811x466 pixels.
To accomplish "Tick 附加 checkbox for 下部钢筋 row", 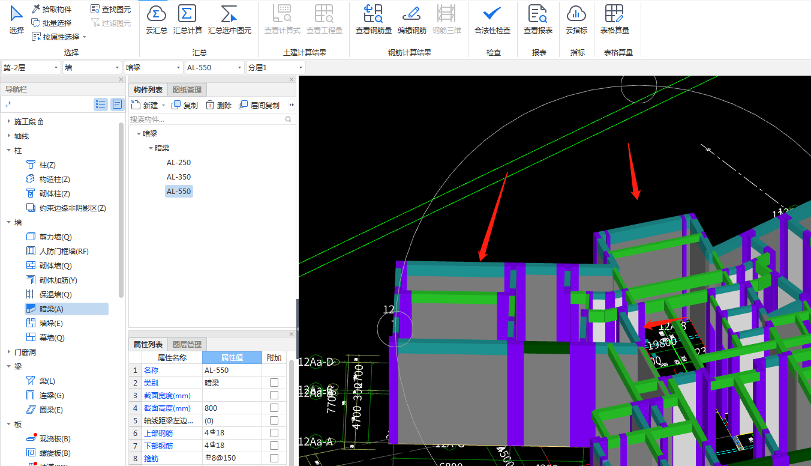I will point(274,446).
